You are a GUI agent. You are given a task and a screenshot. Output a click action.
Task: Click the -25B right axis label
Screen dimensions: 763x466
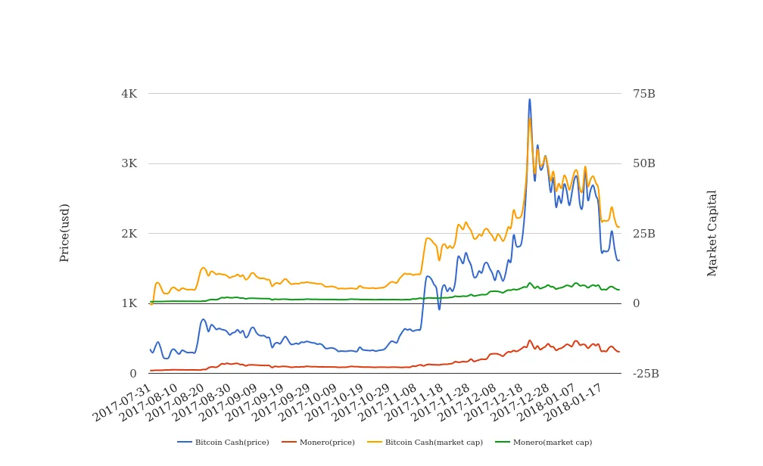[x=645, y=374]
